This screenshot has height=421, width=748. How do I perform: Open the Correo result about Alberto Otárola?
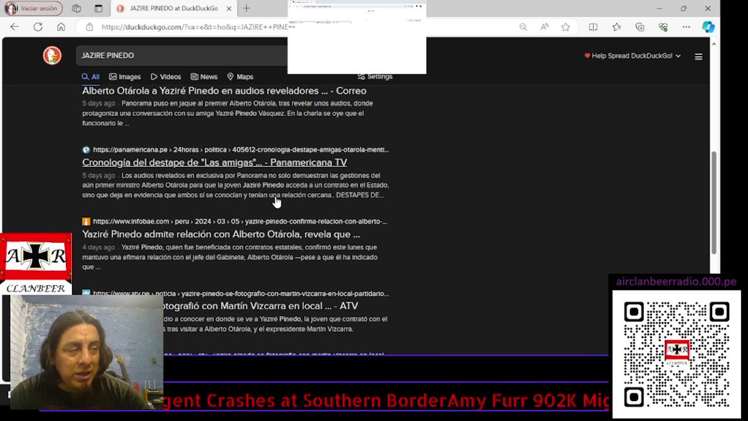click(224, 91)
